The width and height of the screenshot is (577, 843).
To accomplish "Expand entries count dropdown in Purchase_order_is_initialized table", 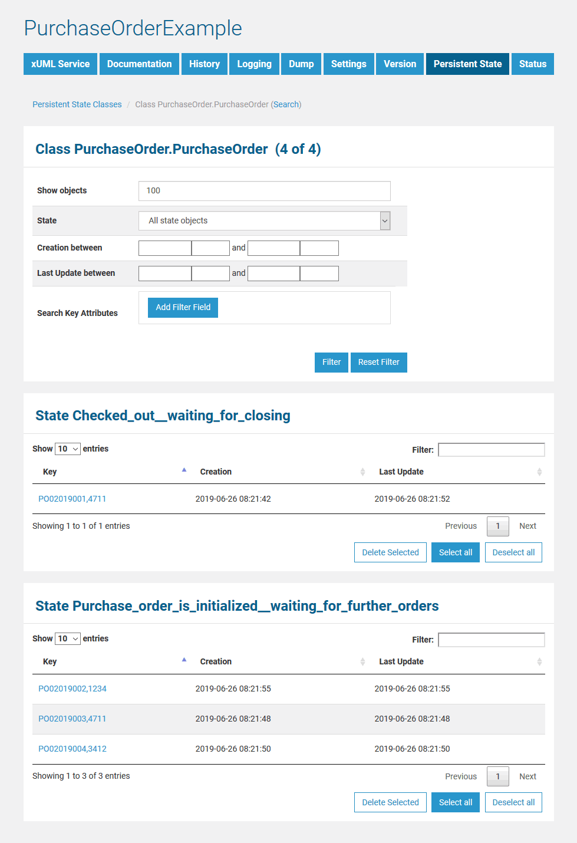I will [x=68, y=638].
